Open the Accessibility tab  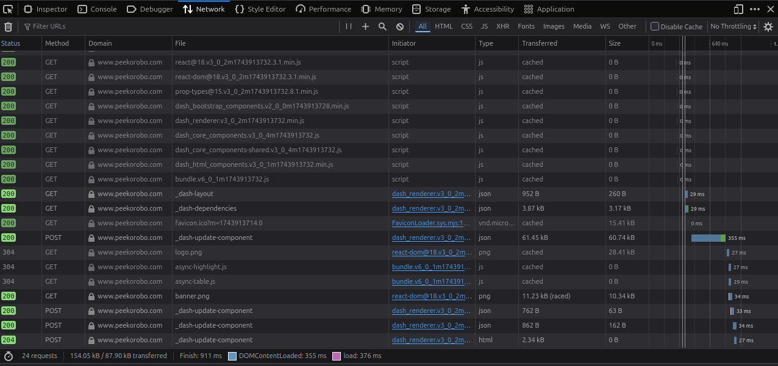[487, 9]
